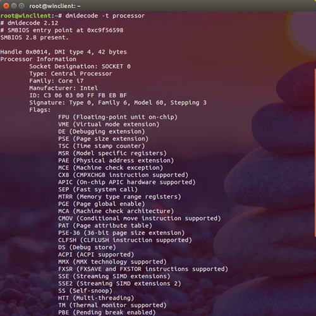Click the 'DS (Debug store)' flag

click(87, 247)
